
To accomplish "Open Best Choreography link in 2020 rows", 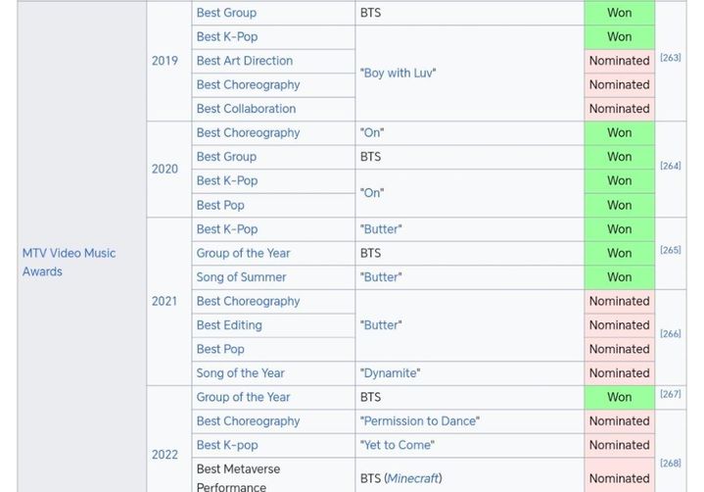I will tap(248, 133).
